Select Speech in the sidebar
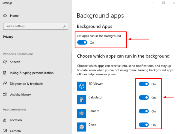The image size is (178, 134). 15,62
